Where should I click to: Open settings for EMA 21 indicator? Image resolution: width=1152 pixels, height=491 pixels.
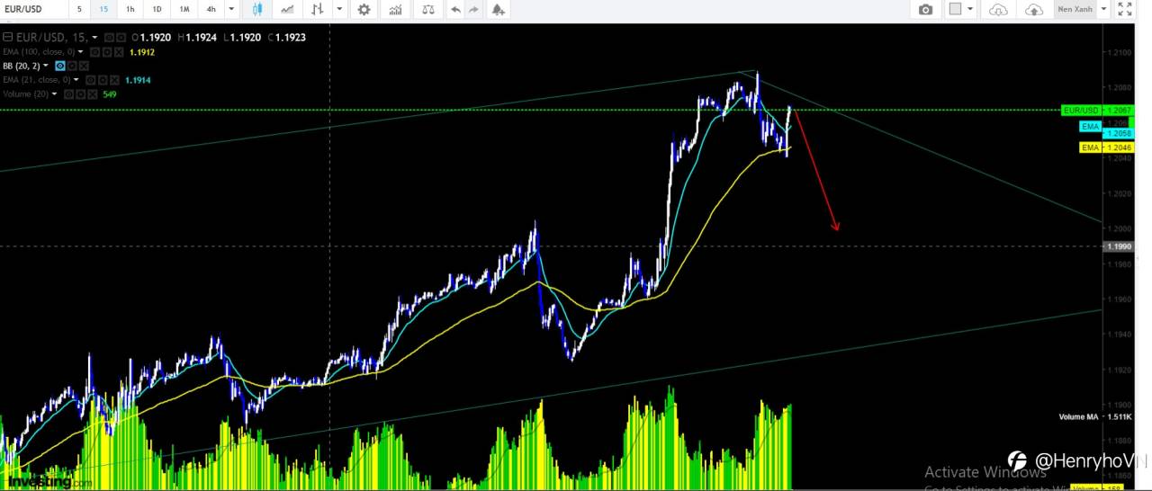coord(103,80)
